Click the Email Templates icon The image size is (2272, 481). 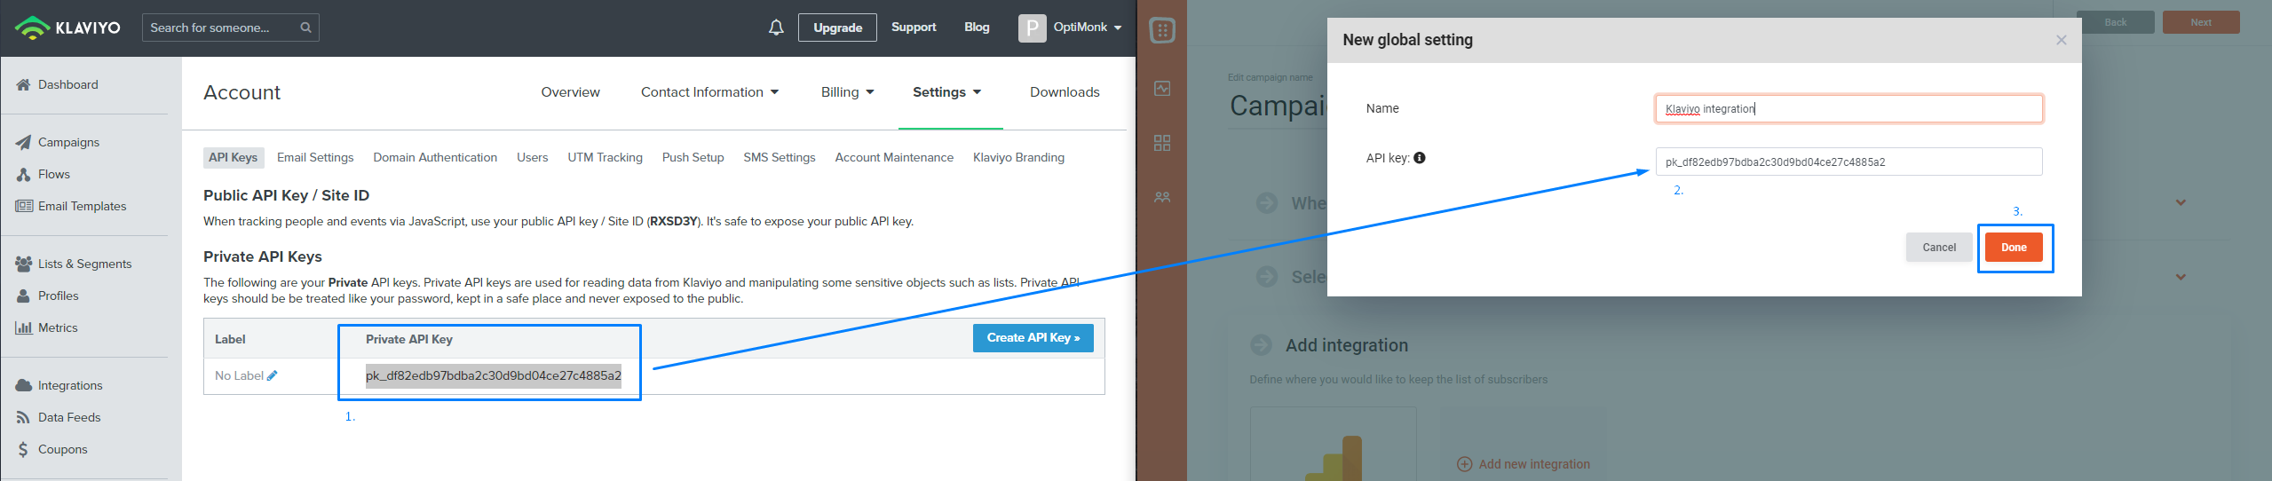click(x=24, y=206)
